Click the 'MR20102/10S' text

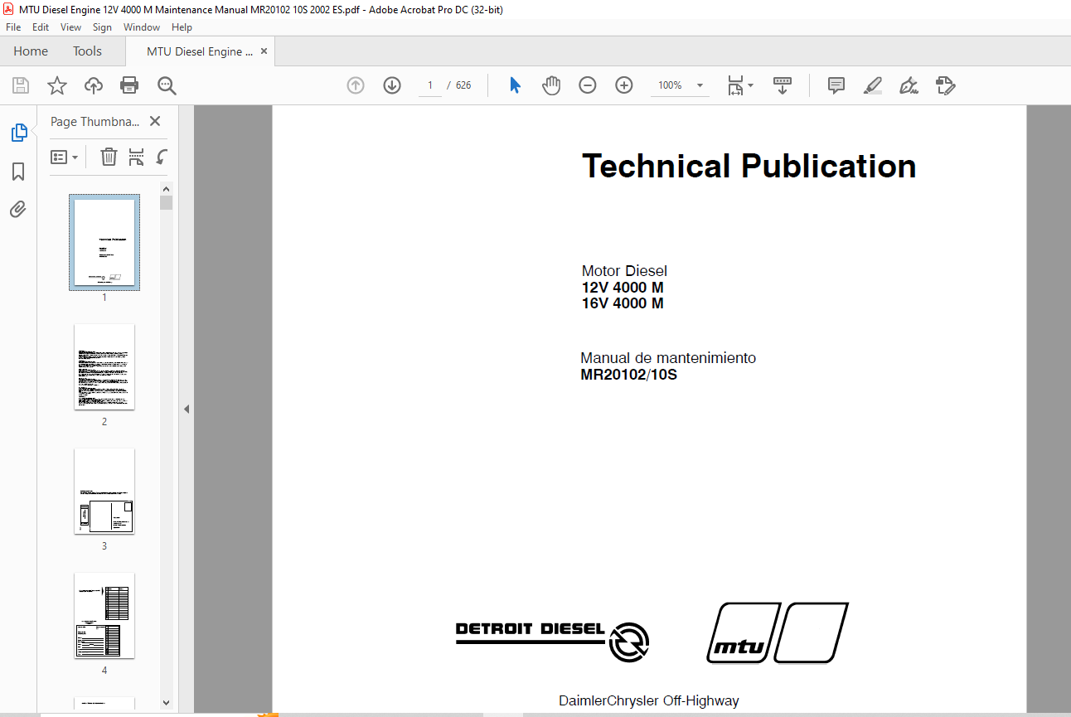pos(629,375)
